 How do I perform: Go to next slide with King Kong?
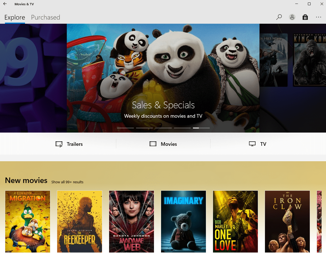click(x=292, y=78)
